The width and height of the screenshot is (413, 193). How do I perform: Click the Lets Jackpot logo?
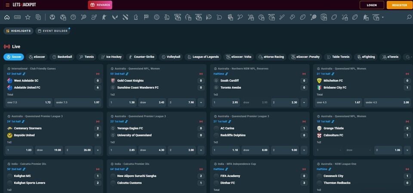[24, 5]
